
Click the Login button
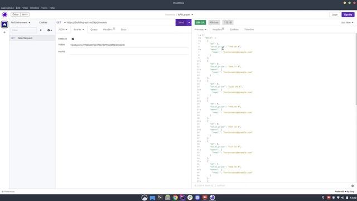coord(335,15)
